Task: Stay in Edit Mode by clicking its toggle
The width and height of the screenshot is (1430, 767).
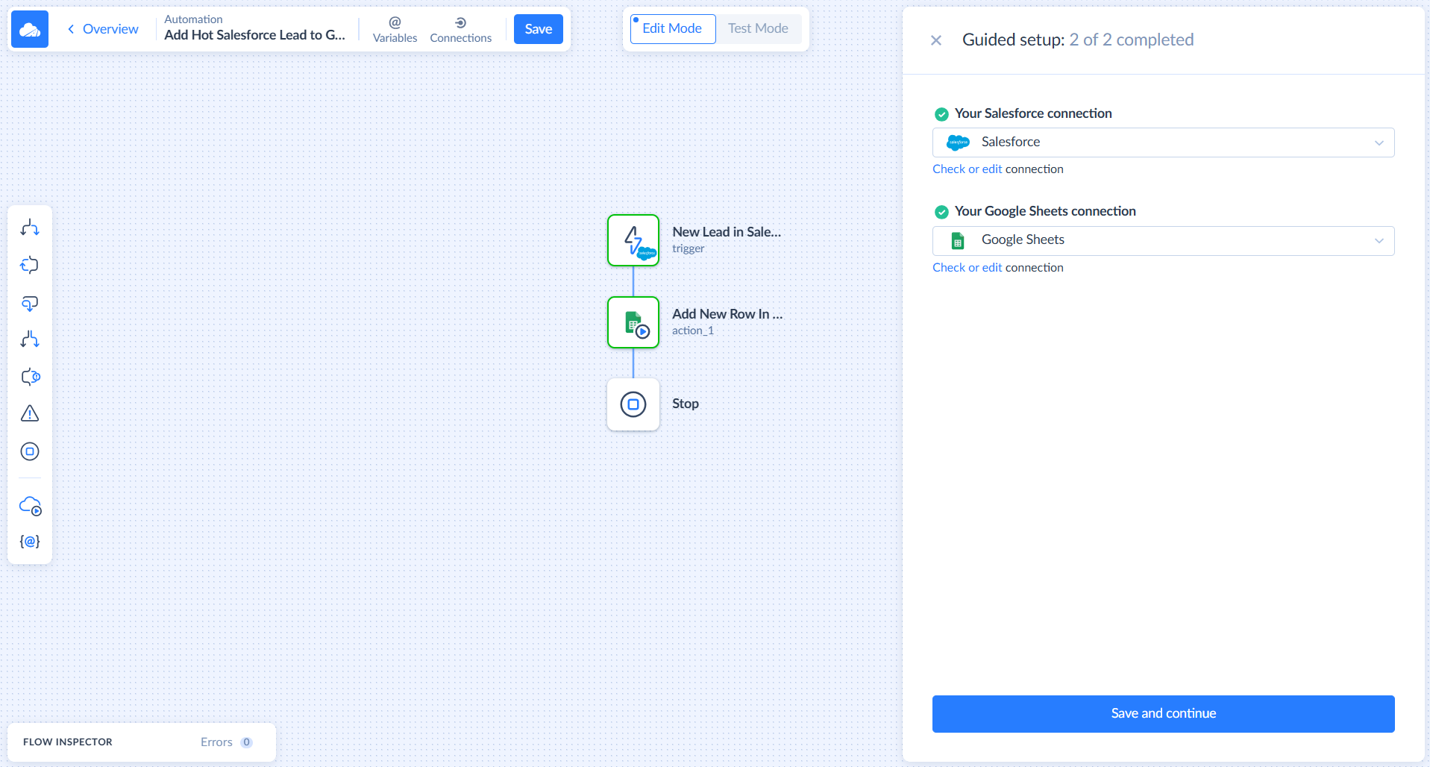Action: [x=671, y=28]
